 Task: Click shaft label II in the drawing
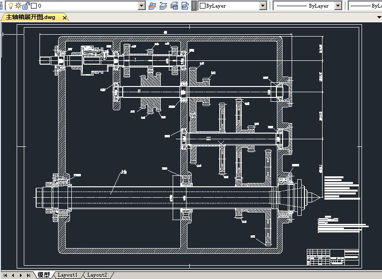[139, 91]
